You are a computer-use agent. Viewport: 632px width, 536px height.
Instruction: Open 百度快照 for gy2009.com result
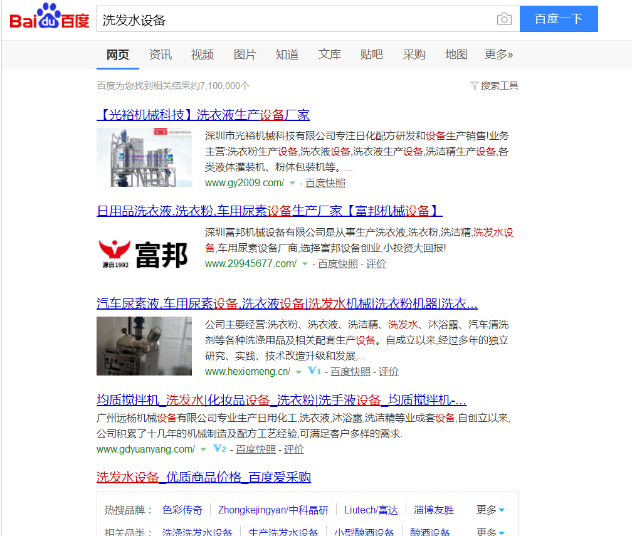pos(325,183)
